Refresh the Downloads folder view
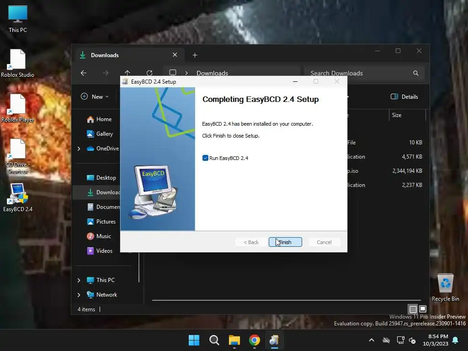This screenshot has width=468, height=351. point(149,73)
